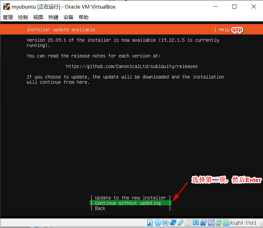The image size is (263, 228).
Task: Open the 热键 menu
Action: coord(53,17)
